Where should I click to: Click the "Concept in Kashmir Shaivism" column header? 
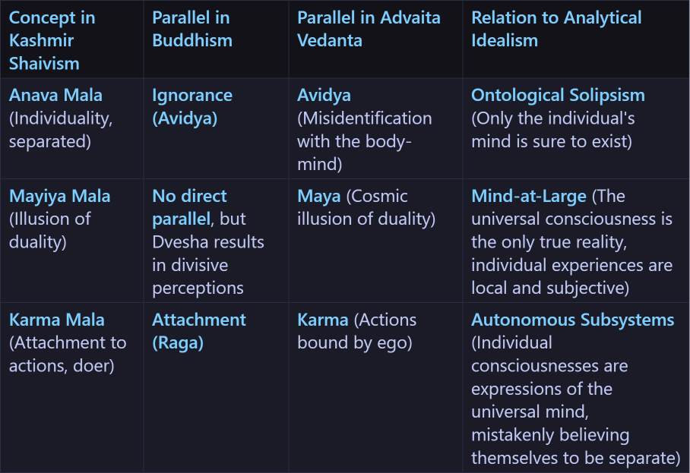coord(52,40)
